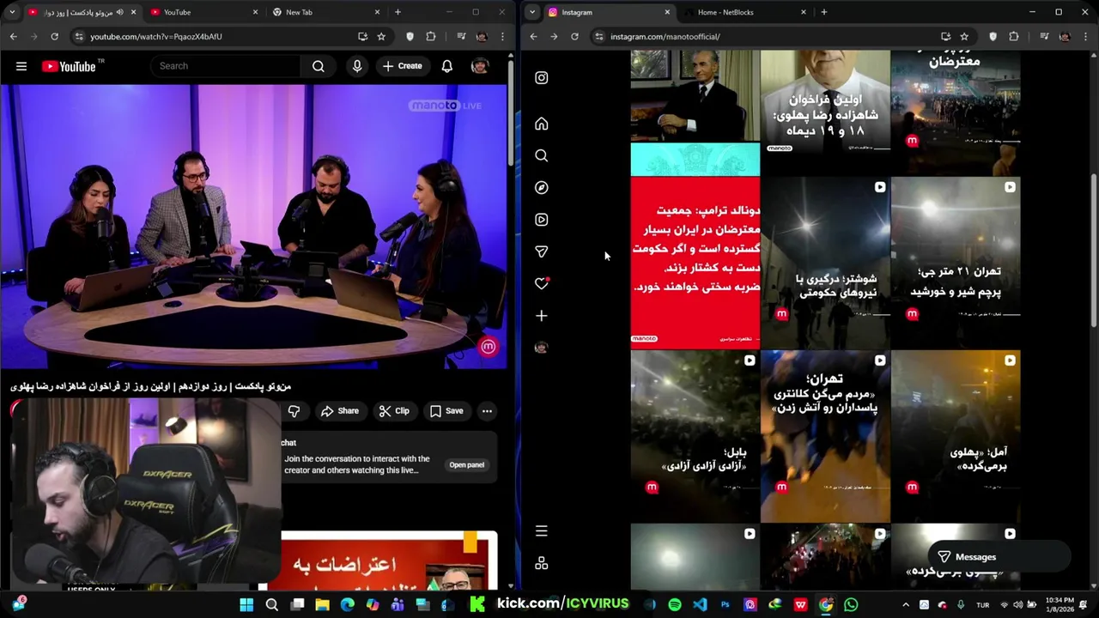
Task: Open a new tab in YouTube window
Action: point(398,12)
